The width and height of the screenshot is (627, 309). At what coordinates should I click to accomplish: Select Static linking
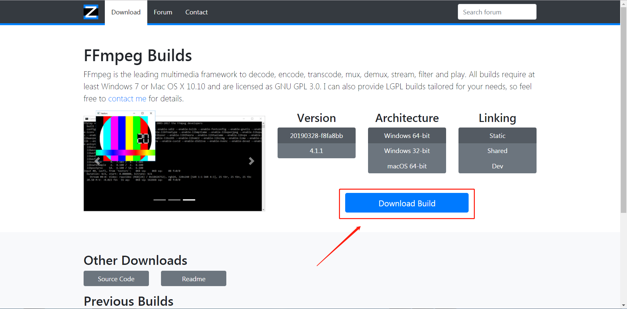pyautogui.click(x=497, y=135)
